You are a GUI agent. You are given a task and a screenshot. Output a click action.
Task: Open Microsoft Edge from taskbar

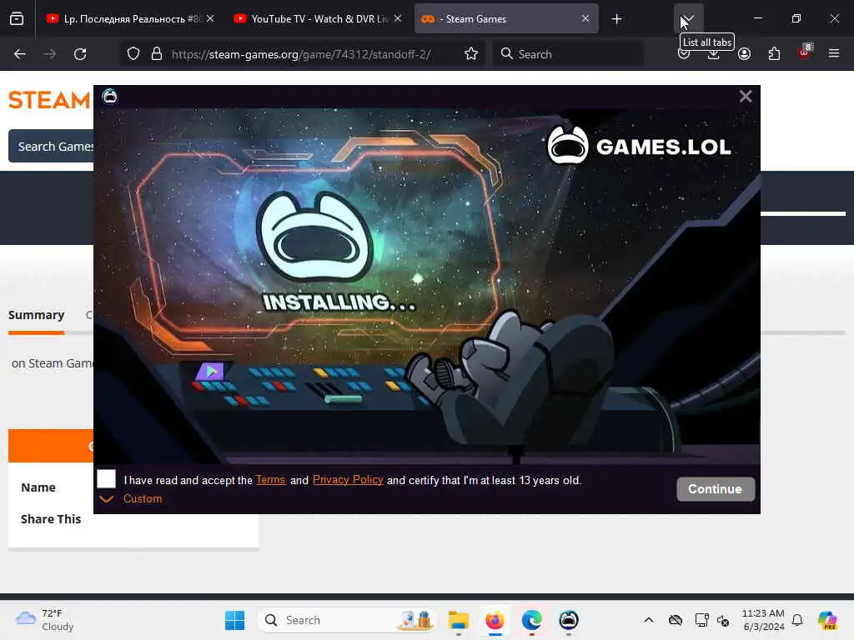coord(531,620)
